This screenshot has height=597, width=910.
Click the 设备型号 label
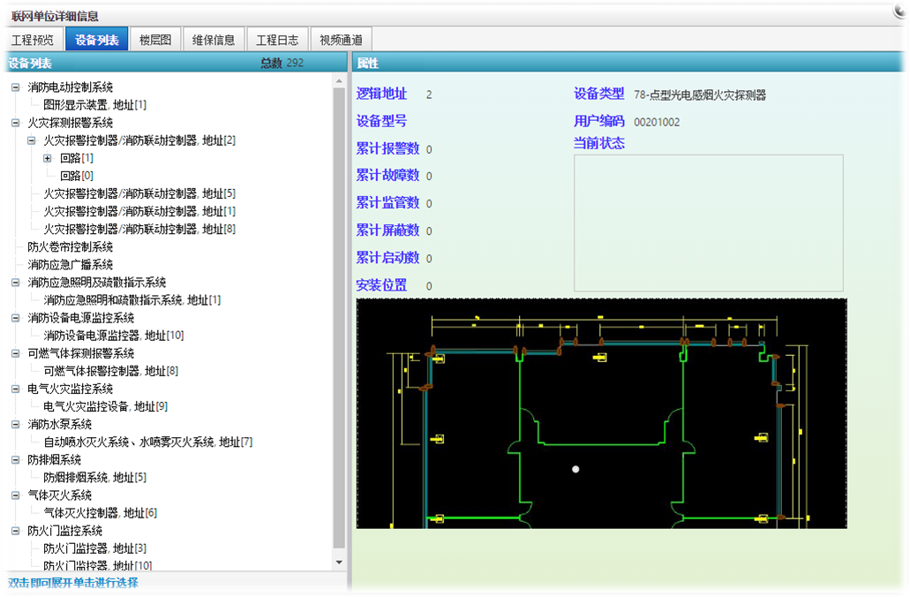coord(381,121)
